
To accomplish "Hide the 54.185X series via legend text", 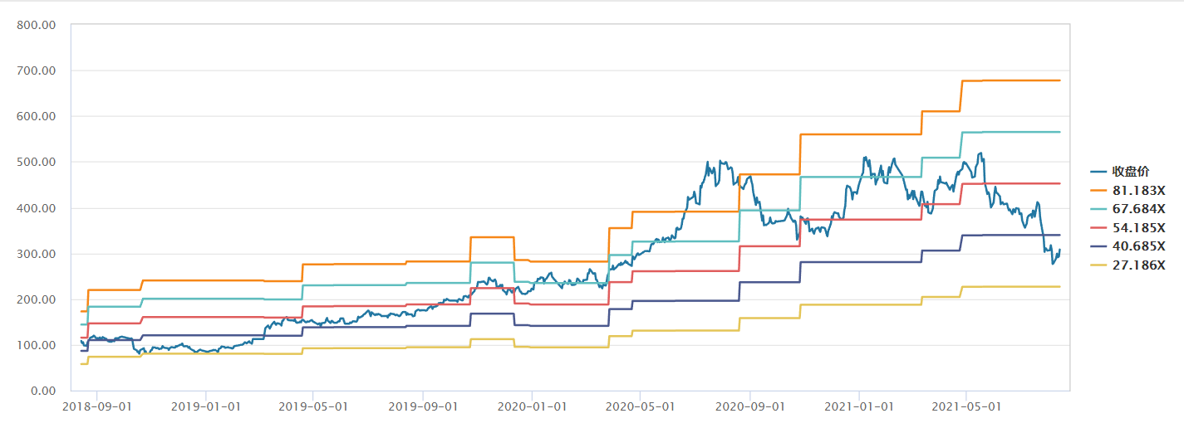I will [1138, 228].
